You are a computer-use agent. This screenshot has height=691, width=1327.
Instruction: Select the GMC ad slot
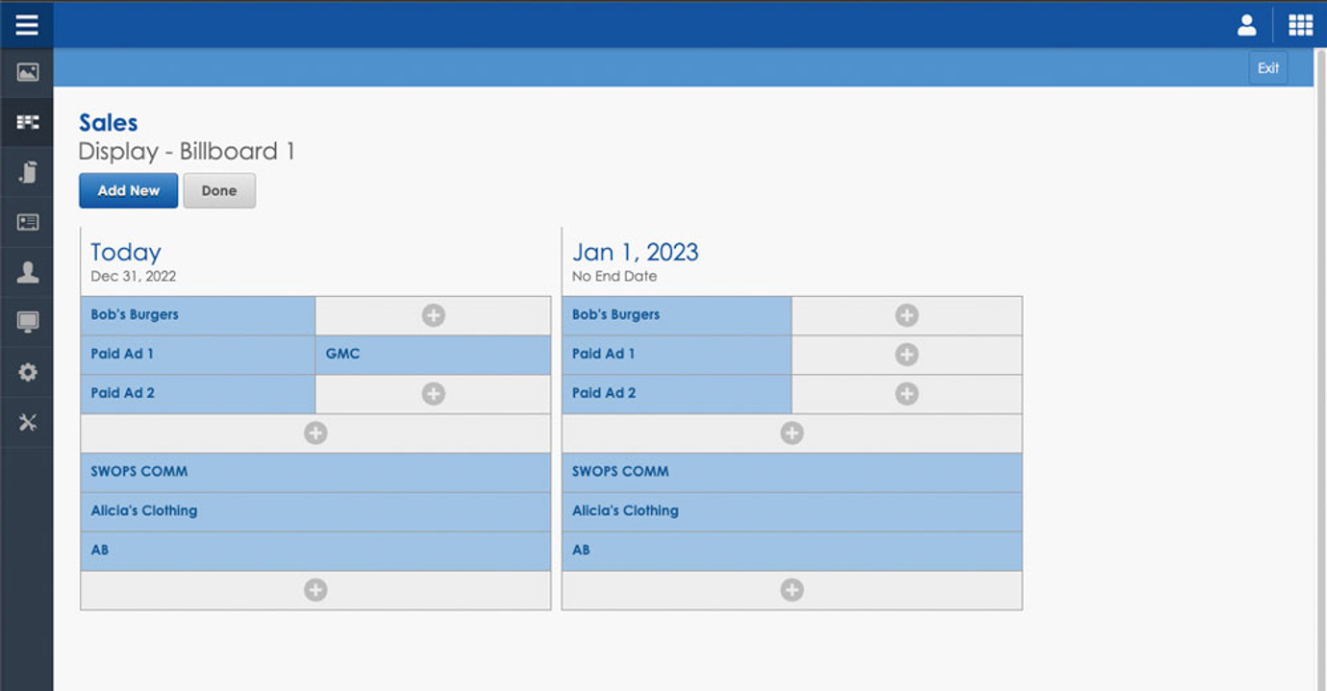pos(433,355)
